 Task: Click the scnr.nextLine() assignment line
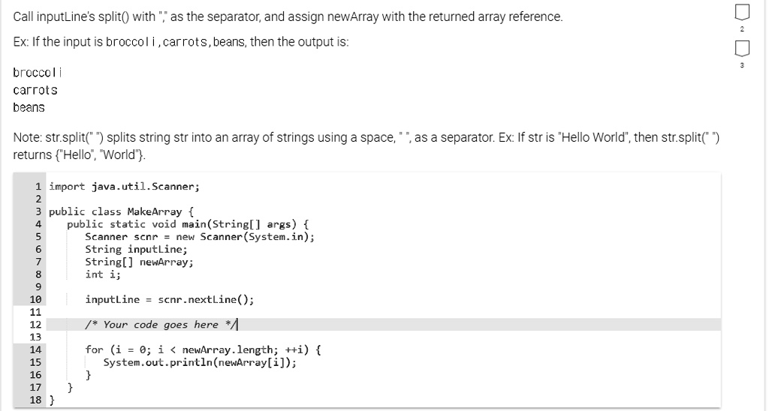[x=170, y=299]
